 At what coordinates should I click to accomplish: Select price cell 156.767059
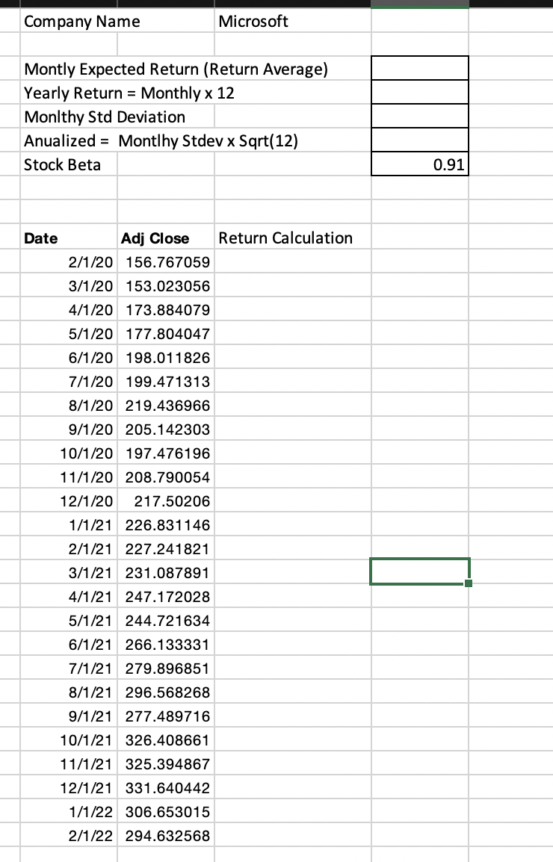click(x=166, y=261)
